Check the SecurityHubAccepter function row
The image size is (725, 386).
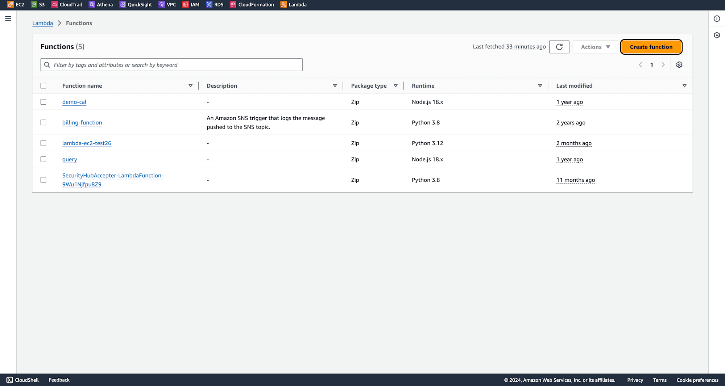click(x=43, y=180)
